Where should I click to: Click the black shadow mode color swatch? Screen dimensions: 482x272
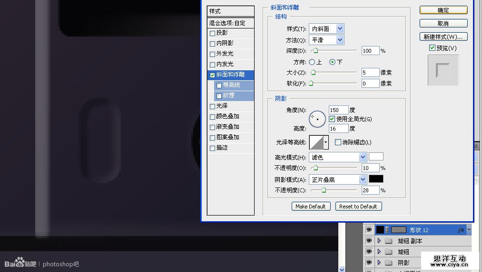pyautogui.click(x=376, y=179)
